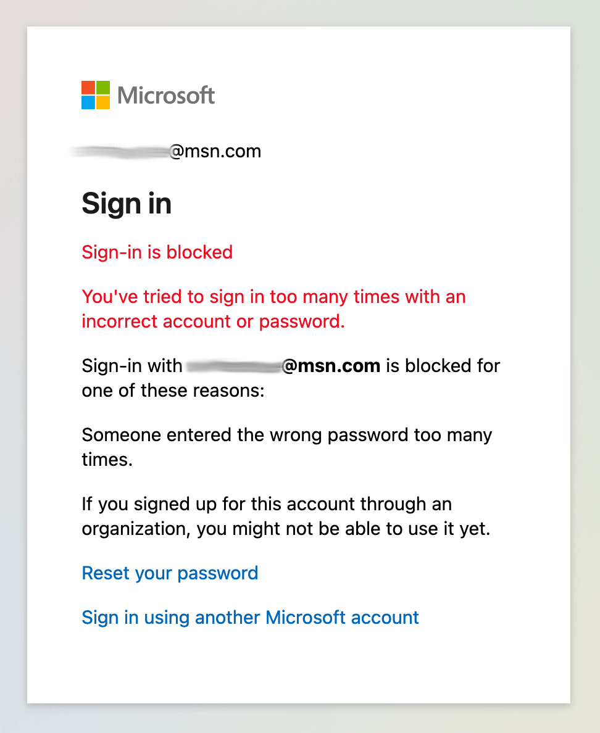Select the blurred username above Sign in heading

tap(120, 151)
